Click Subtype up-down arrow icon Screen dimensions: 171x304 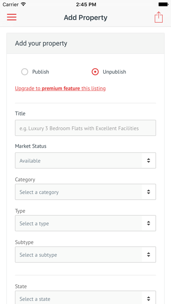[x=149, y=255]
